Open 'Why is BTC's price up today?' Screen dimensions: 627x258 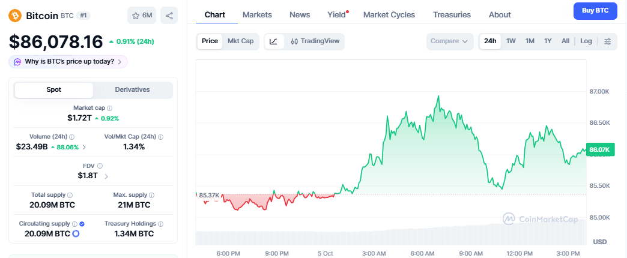(68, 62)
